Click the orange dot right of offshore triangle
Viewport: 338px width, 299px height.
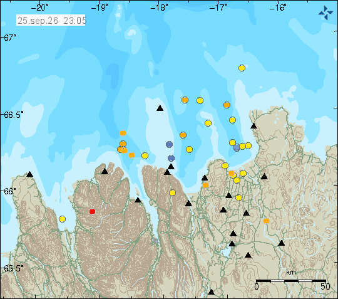coord(185,100)
